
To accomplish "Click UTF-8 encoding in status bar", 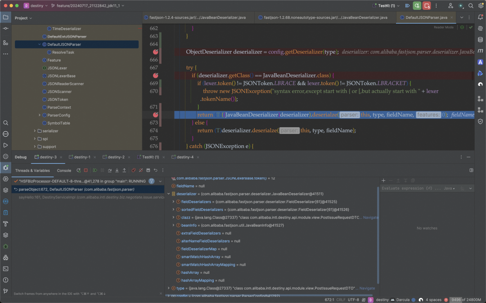I will 353,299.
